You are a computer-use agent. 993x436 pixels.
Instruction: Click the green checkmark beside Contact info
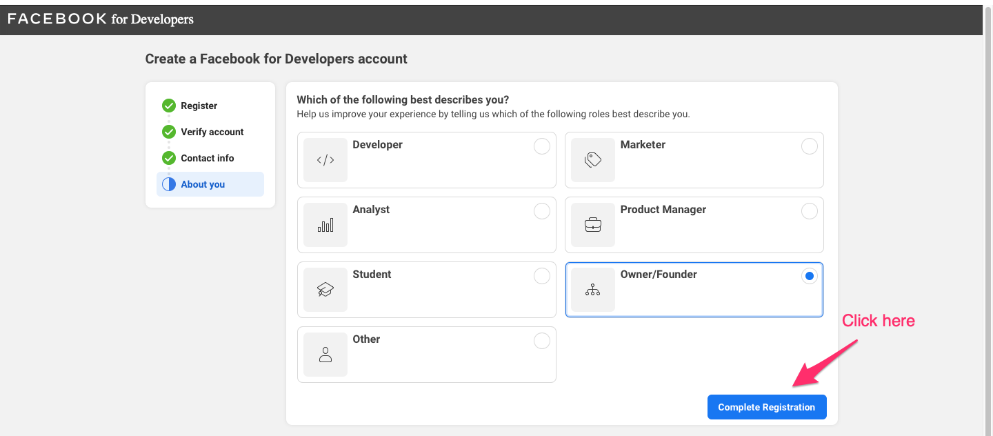pos(169,158)
